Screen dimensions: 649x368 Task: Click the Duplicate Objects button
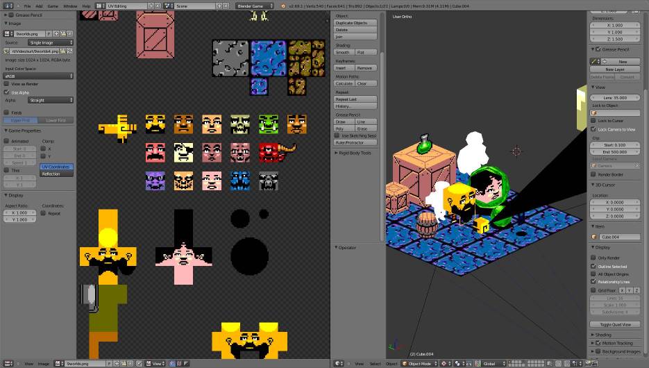[x=355, y=23]
